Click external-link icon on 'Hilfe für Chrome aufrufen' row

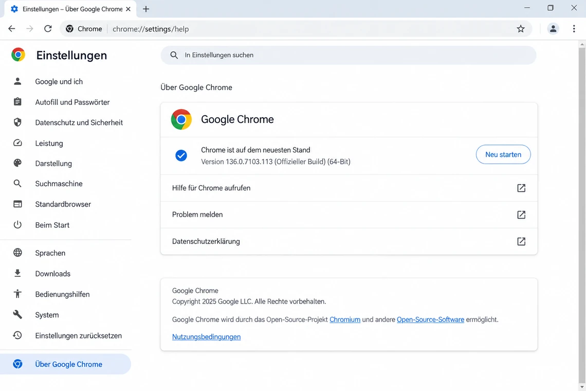[x=521, y=188]
